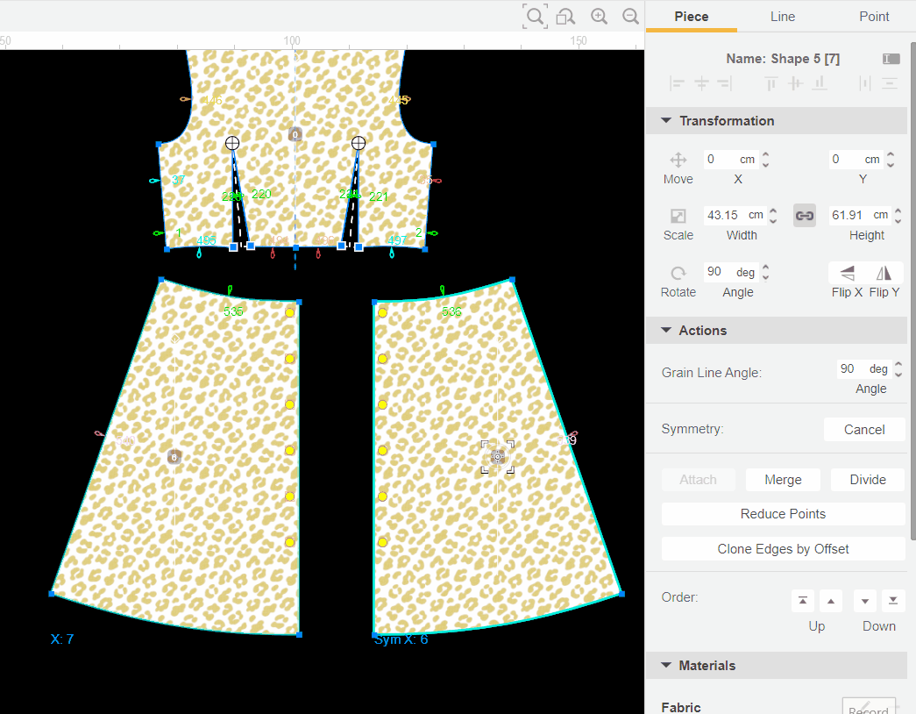Click the zoom in magnifier
The width and height of the screenshot is (916, 714).
599,17
